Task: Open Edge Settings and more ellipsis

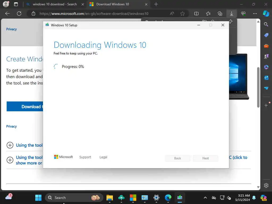Action: click(255, 14)
